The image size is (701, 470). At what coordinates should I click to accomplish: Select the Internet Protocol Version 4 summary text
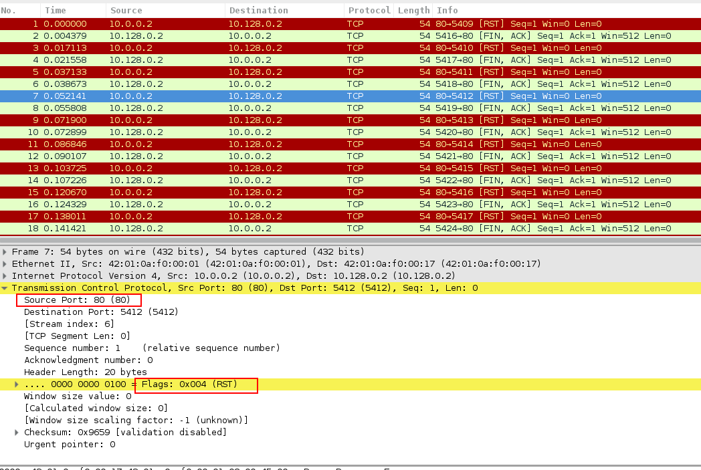point(233,277)
